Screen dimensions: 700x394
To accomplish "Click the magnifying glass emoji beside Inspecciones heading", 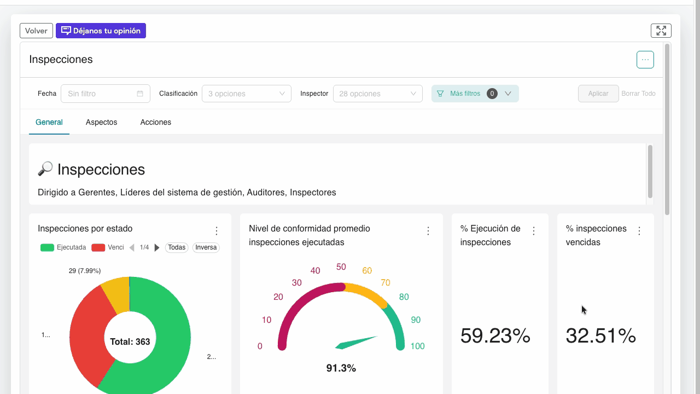I will (45, 169).
